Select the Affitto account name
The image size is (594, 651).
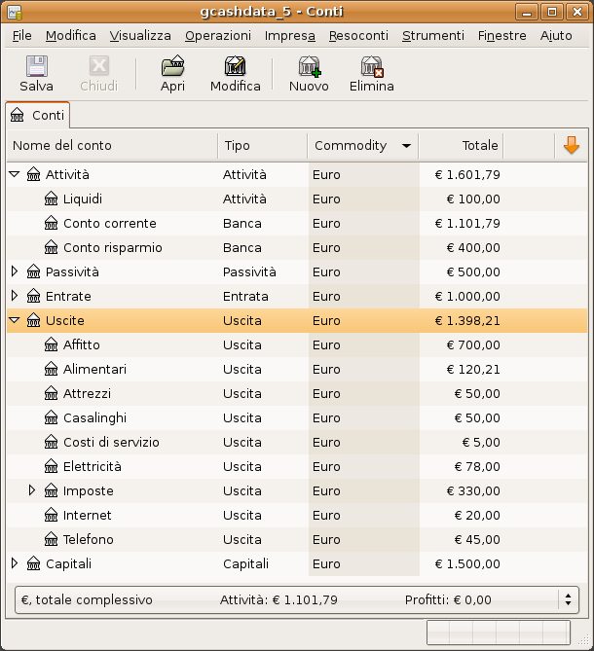(82, 344)
